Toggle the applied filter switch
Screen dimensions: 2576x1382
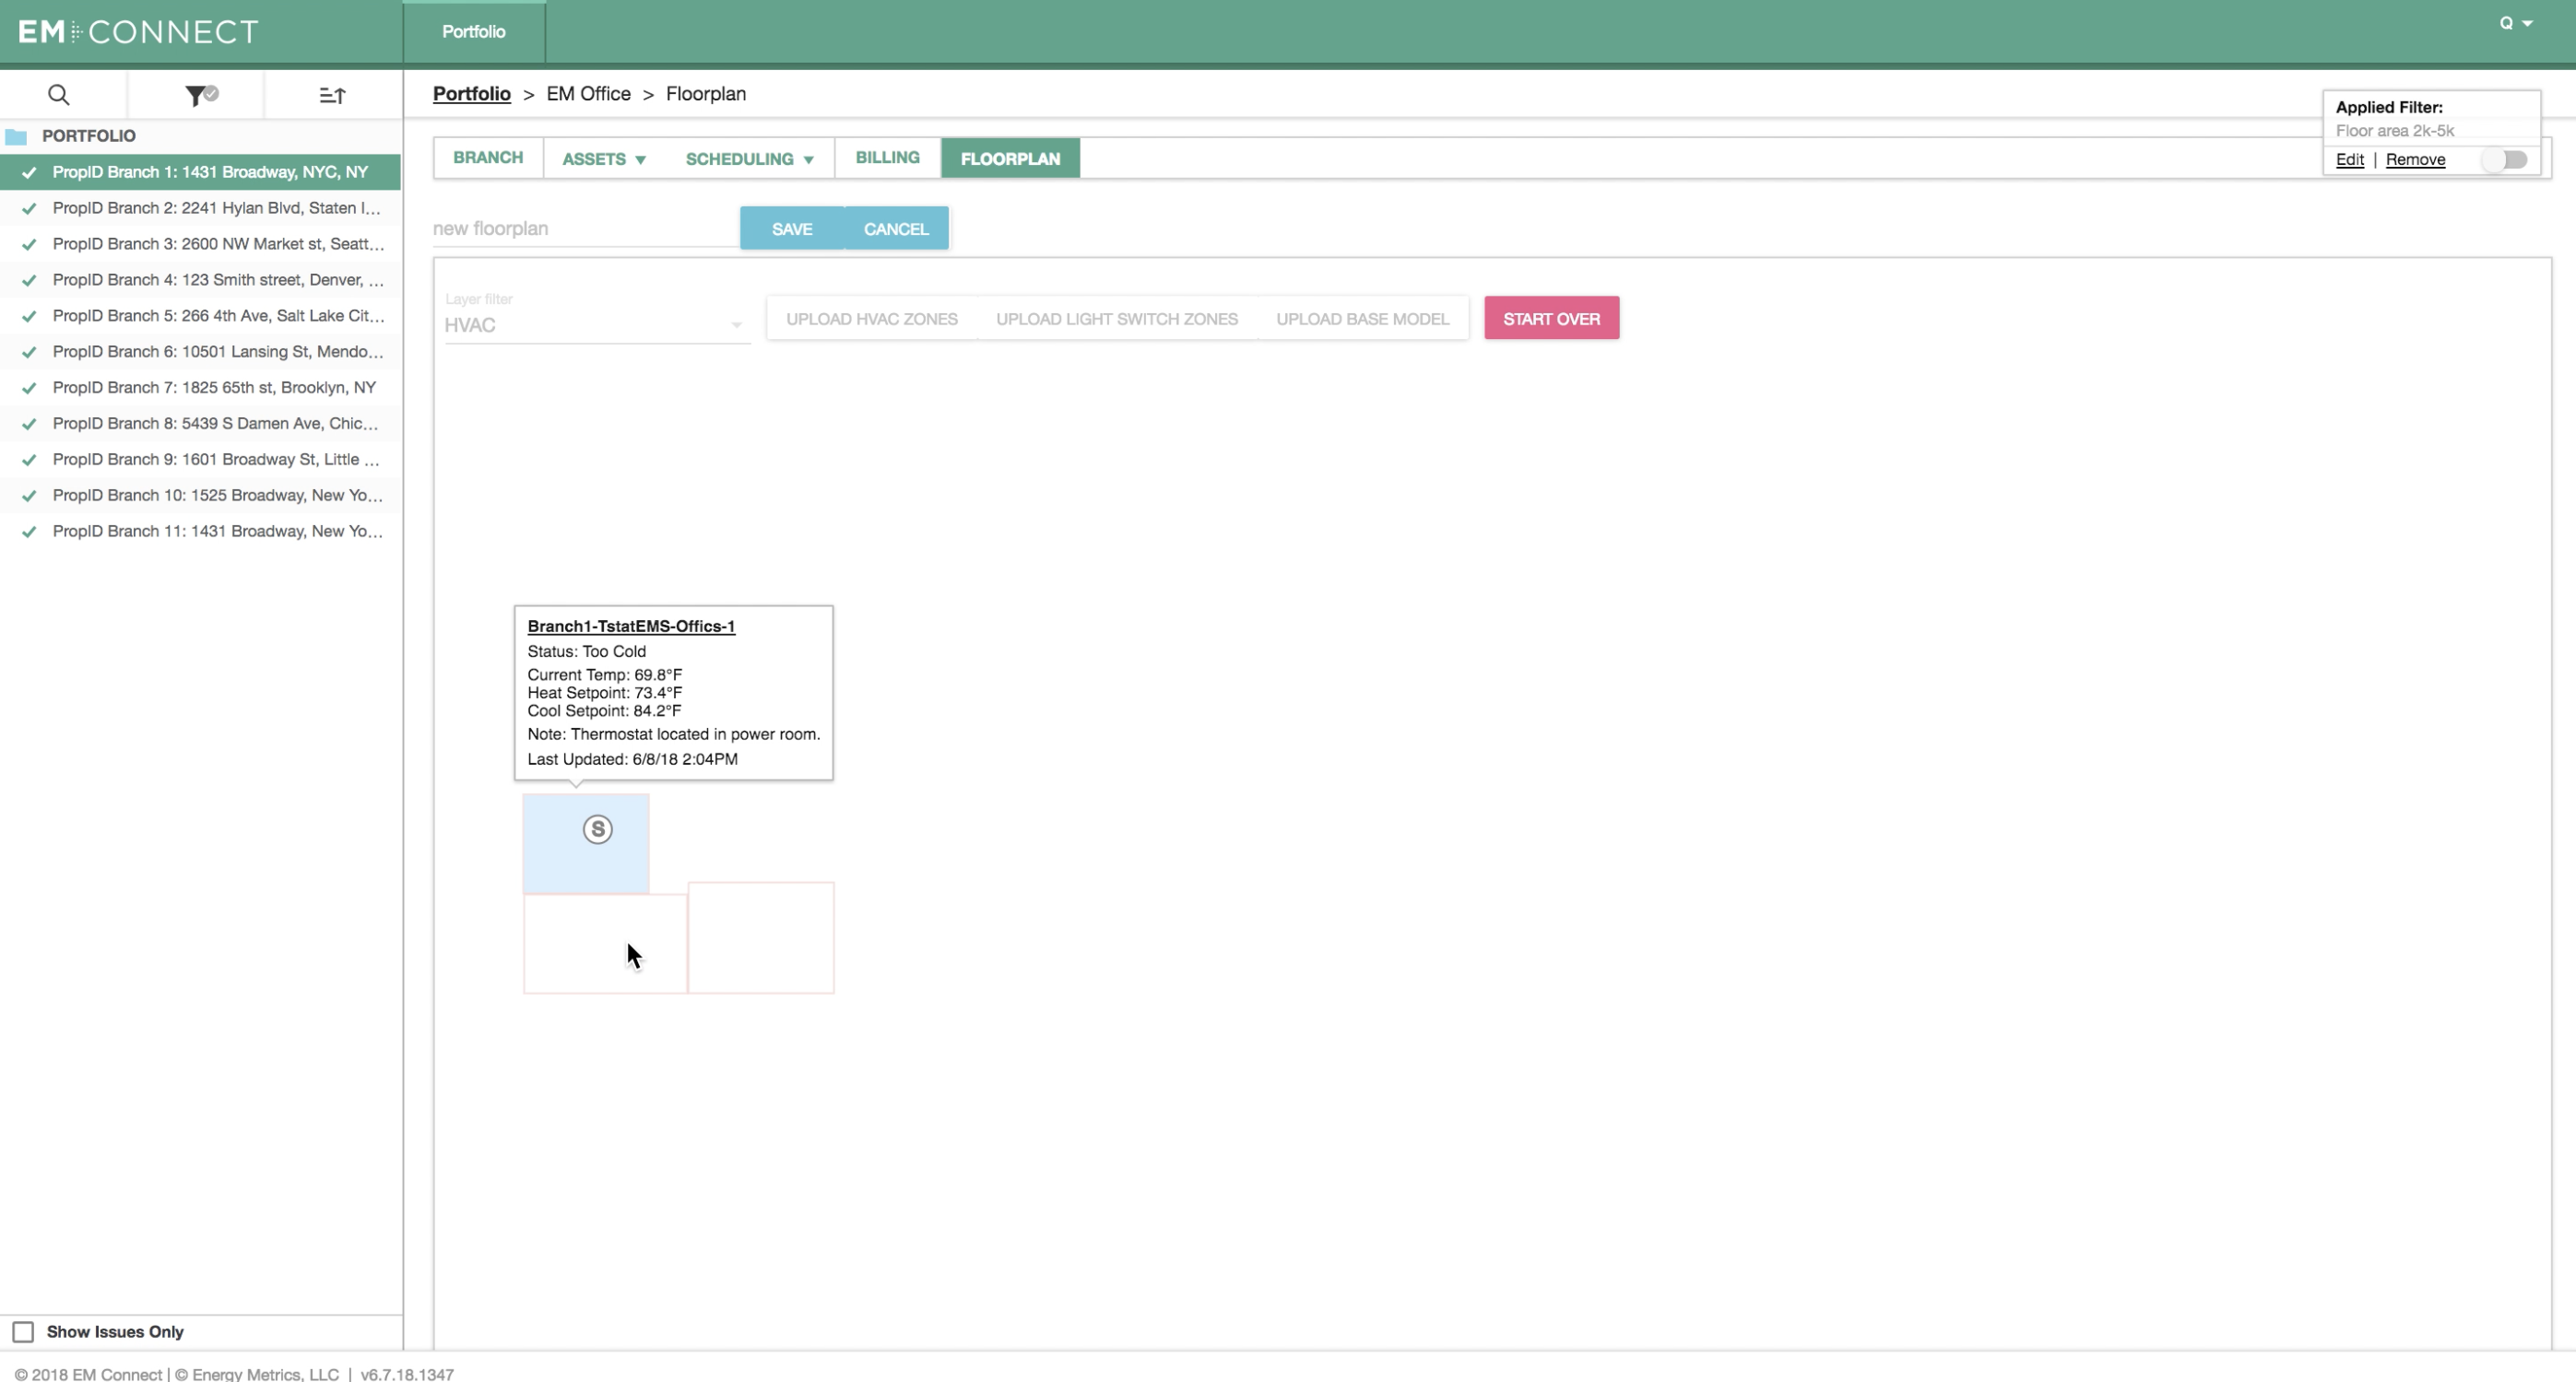click(2505, 160)
